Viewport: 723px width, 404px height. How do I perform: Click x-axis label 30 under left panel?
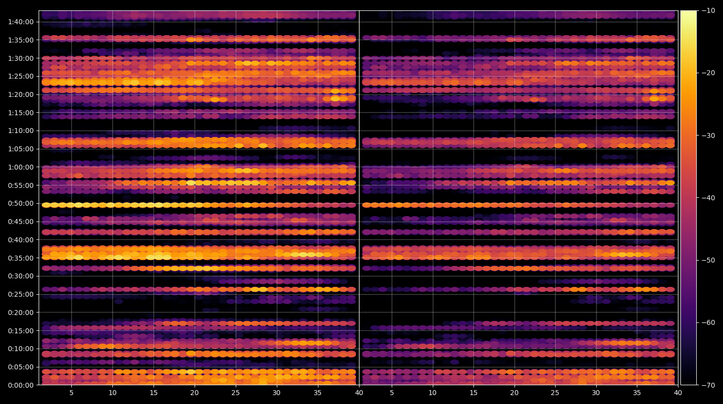click(276, 393)
